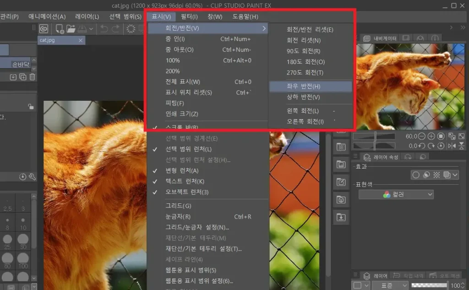The height and width of the screenshot is (290, 469).
Task: Click the zoom in plus icon in Navigator
Action: [431, 136]
